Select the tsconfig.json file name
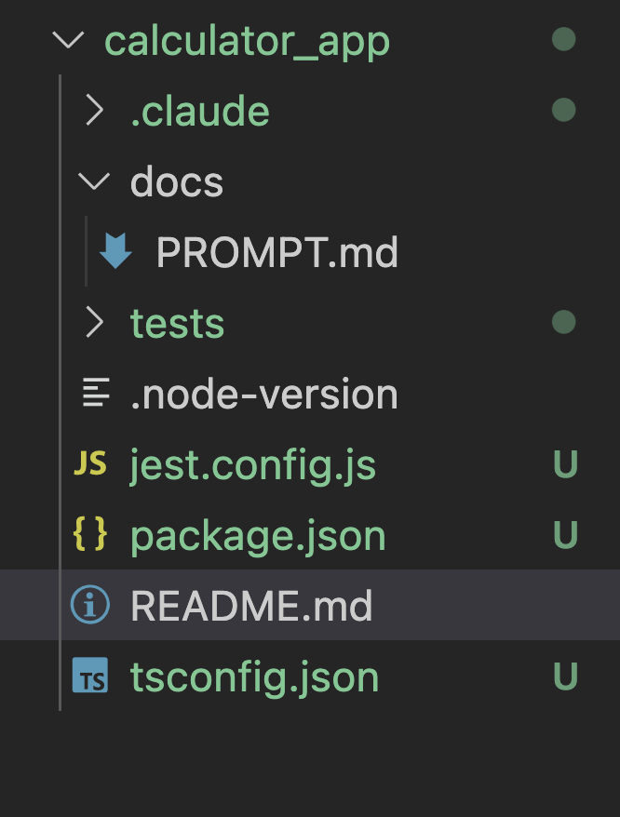The width and height of the screenshot is (620, 817). pos(254,677)
